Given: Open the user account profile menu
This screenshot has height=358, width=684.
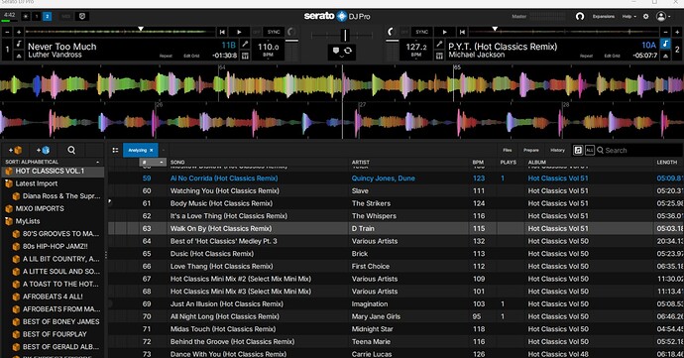Looking at the screenshot, I should click(x=663, y=16).
